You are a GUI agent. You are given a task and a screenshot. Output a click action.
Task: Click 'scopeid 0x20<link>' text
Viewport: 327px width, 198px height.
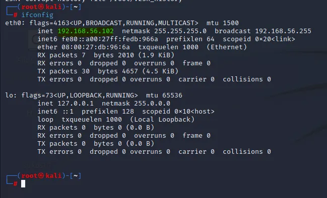pyautogui.click(x=259, y=39)
